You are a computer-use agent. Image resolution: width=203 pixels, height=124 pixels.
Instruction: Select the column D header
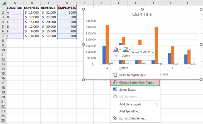(x=67, y=3)
